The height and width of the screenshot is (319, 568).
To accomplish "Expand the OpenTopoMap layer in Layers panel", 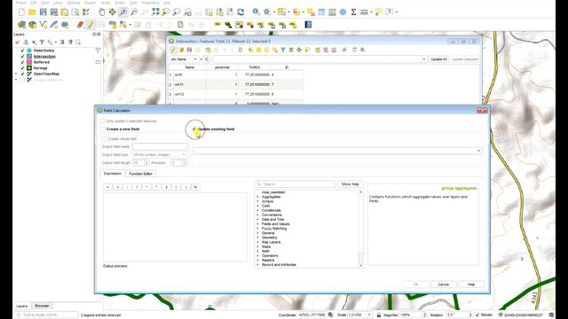I will [x=16, y=74].
